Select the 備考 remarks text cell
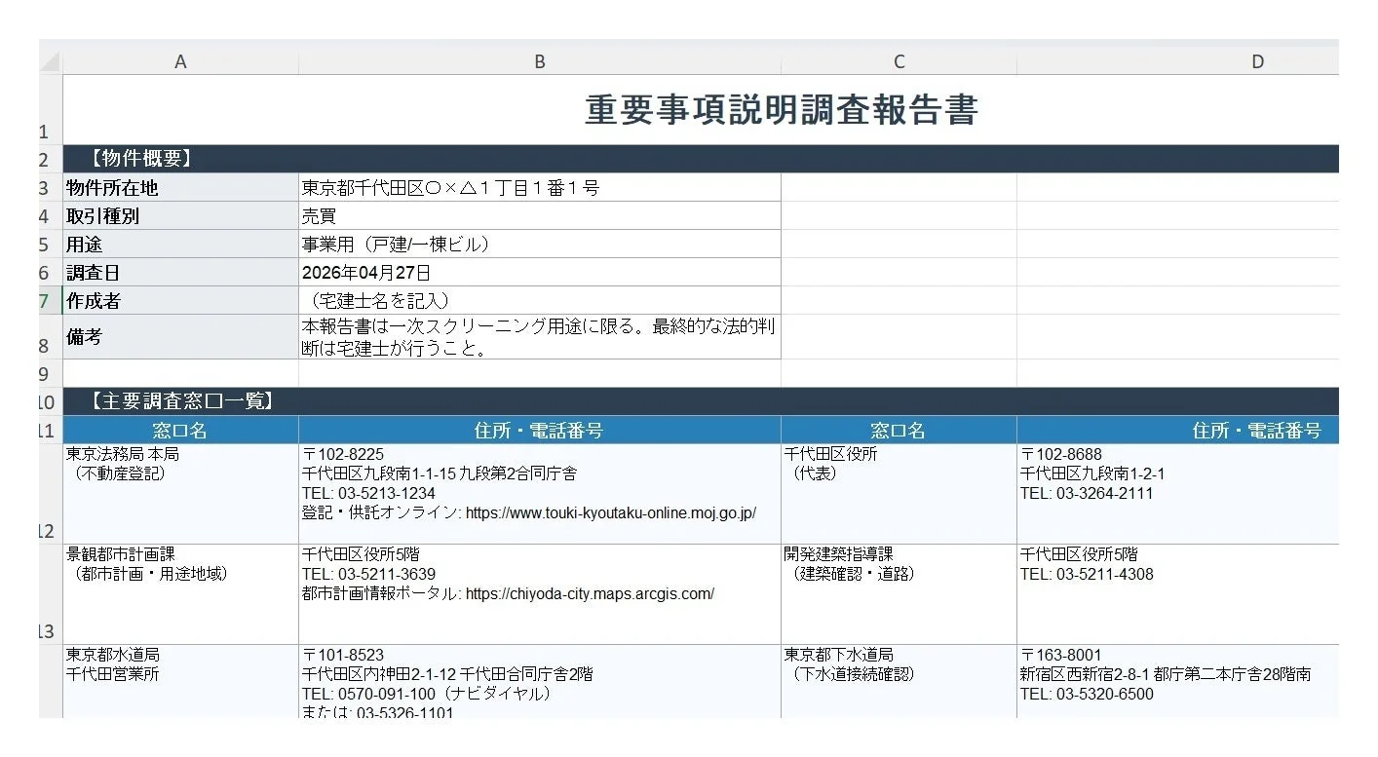Screen dimensions: 1378x757 [x=536, y=338]
